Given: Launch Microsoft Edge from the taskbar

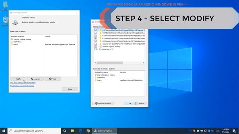Looking at the screenshot, I should click(x=80, y=131).
